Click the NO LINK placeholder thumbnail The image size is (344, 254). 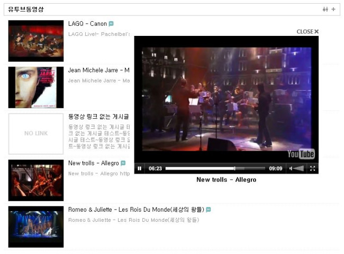(36, 134)
